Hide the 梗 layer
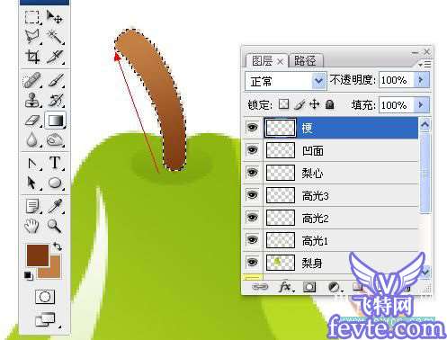The image size is (447, 340). click(x=253, y=128)
